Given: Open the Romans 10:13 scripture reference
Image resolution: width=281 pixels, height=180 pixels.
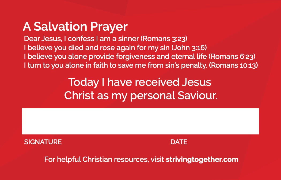Looking at the screenshot, I should pyautogui.click(x=233, y=65).
